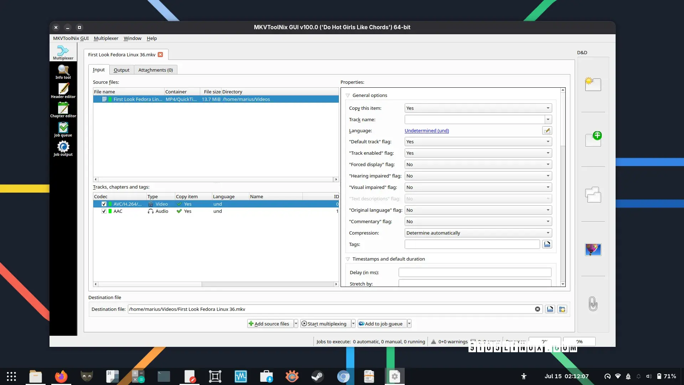Uncheck the AVC/H.264 video track checkbox
The image size is (684, 385).
click(104, 204)
